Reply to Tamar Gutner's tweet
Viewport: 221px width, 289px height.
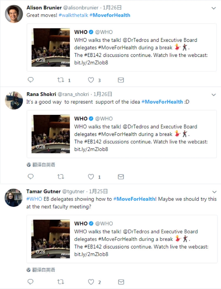click(31, 282)
